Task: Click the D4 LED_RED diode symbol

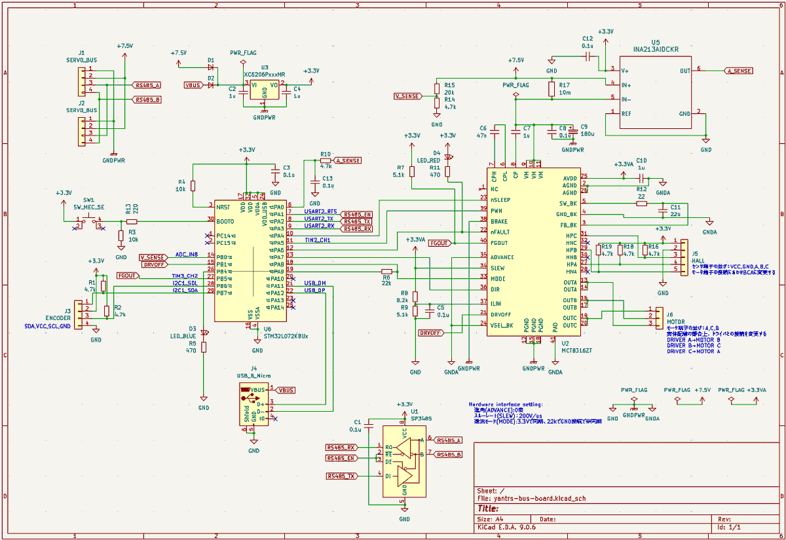Action: 448,158
